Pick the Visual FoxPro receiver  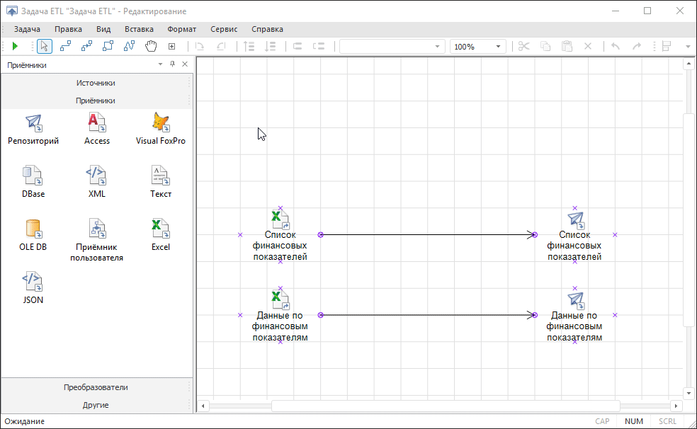pos(161,123)
